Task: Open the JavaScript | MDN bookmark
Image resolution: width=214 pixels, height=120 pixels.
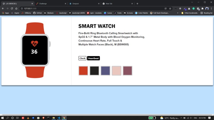Action: pos(77,13)
